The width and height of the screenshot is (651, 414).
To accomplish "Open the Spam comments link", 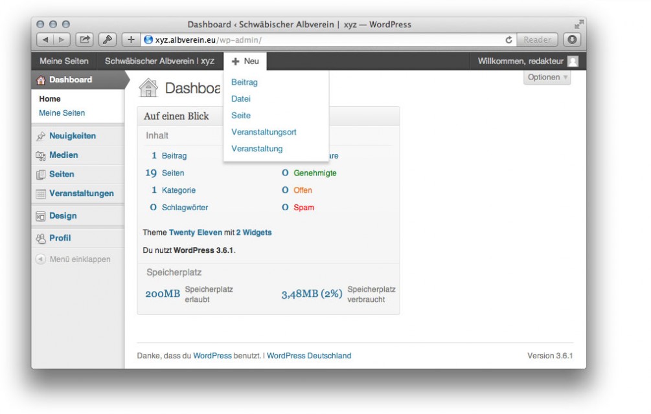I will (304, 207).
